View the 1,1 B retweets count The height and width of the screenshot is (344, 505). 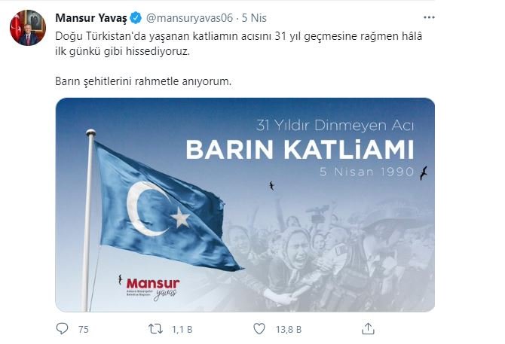tap(182, 329)
